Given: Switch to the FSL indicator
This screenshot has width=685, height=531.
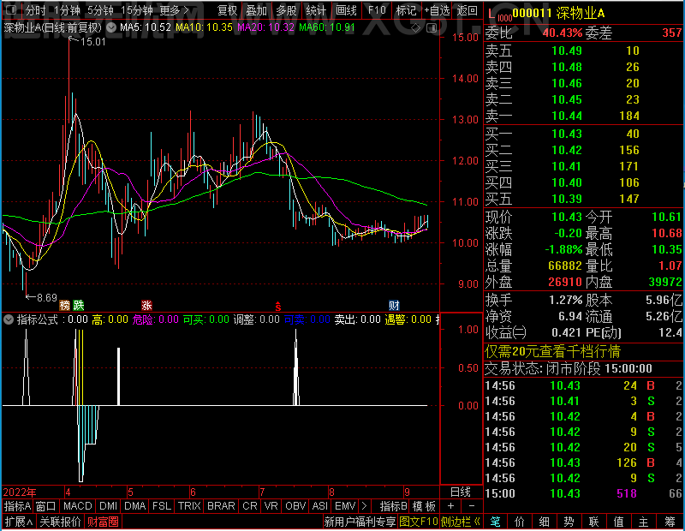Looking at the screenshot, I should point(162,506).
